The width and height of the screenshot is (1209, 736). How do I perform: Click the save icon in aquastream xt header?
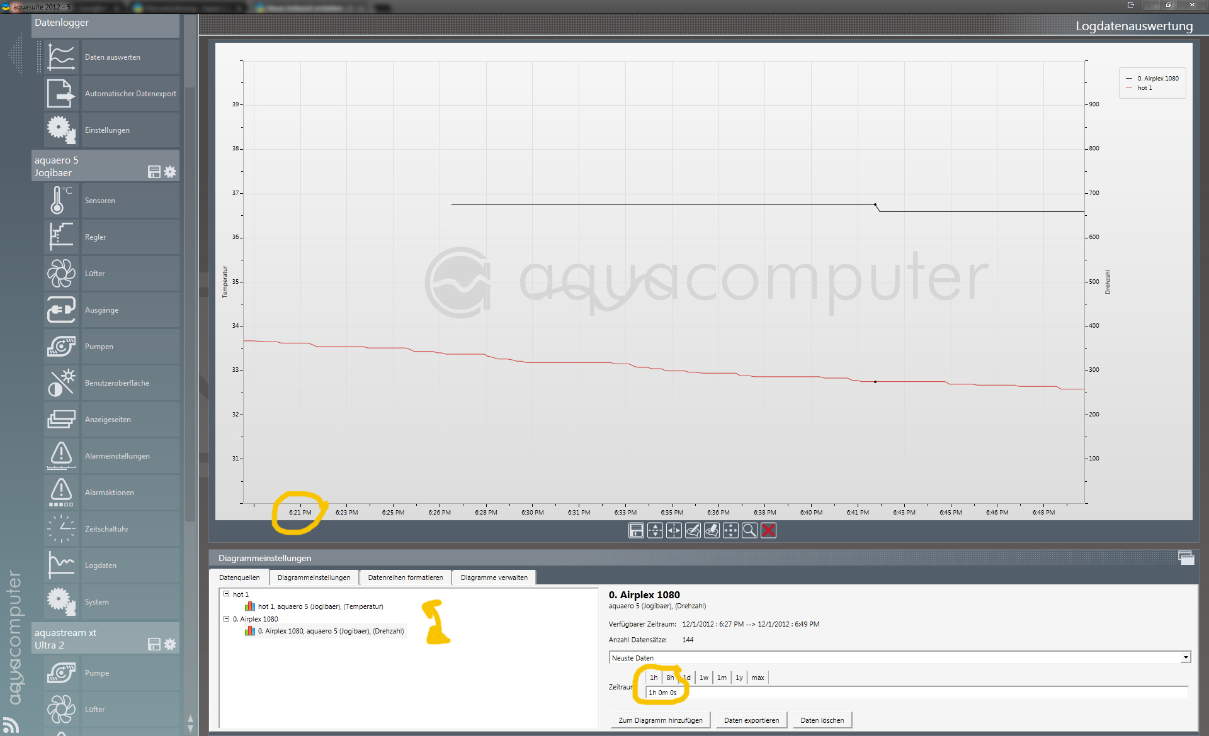pyautogui.click(x=154, y=644)
